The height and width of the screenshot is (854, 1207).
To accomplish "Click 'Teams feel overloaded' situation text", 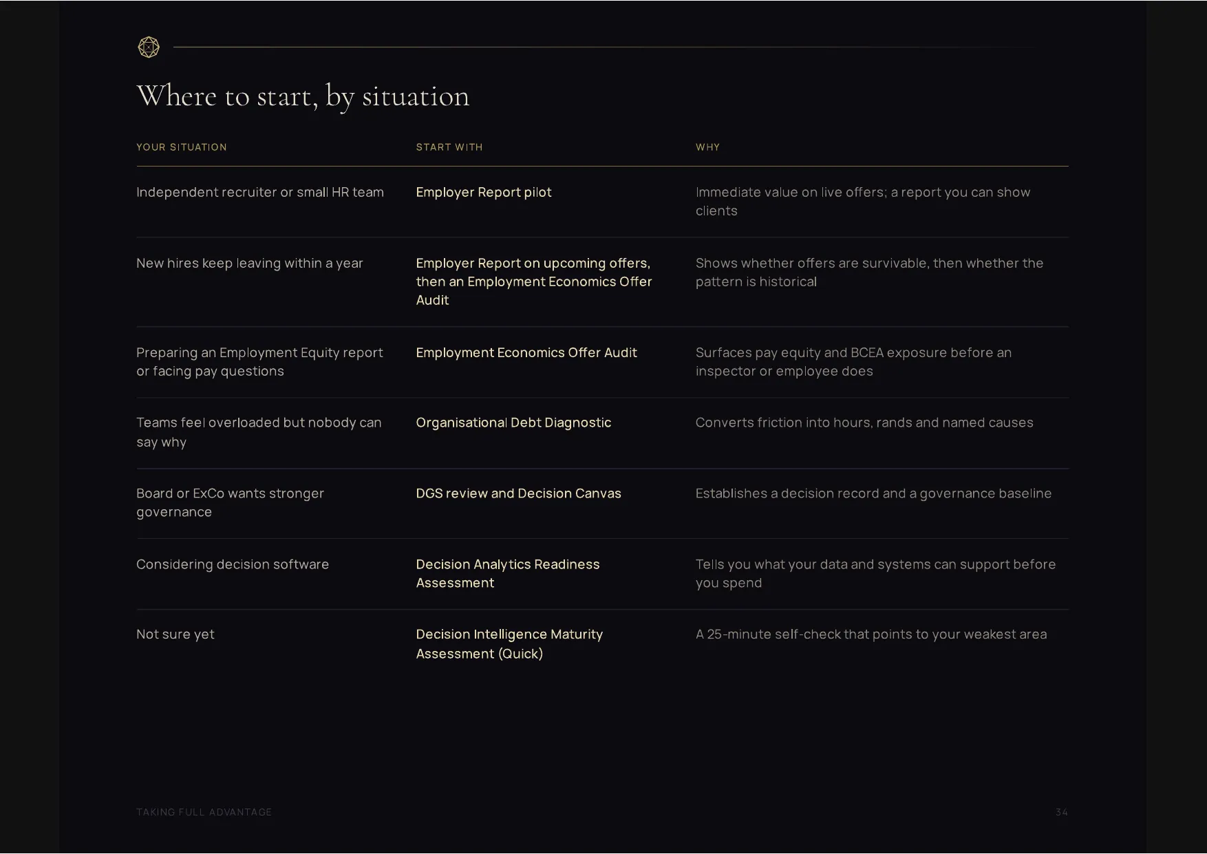I will point(259,432).
